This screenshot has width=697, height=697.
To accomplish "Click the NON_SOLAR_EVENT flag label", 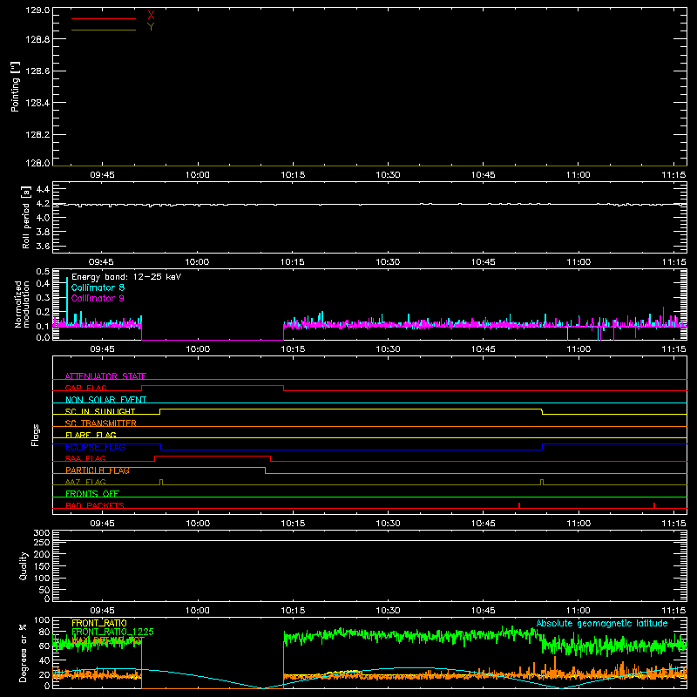I will (x=105, y=400).
